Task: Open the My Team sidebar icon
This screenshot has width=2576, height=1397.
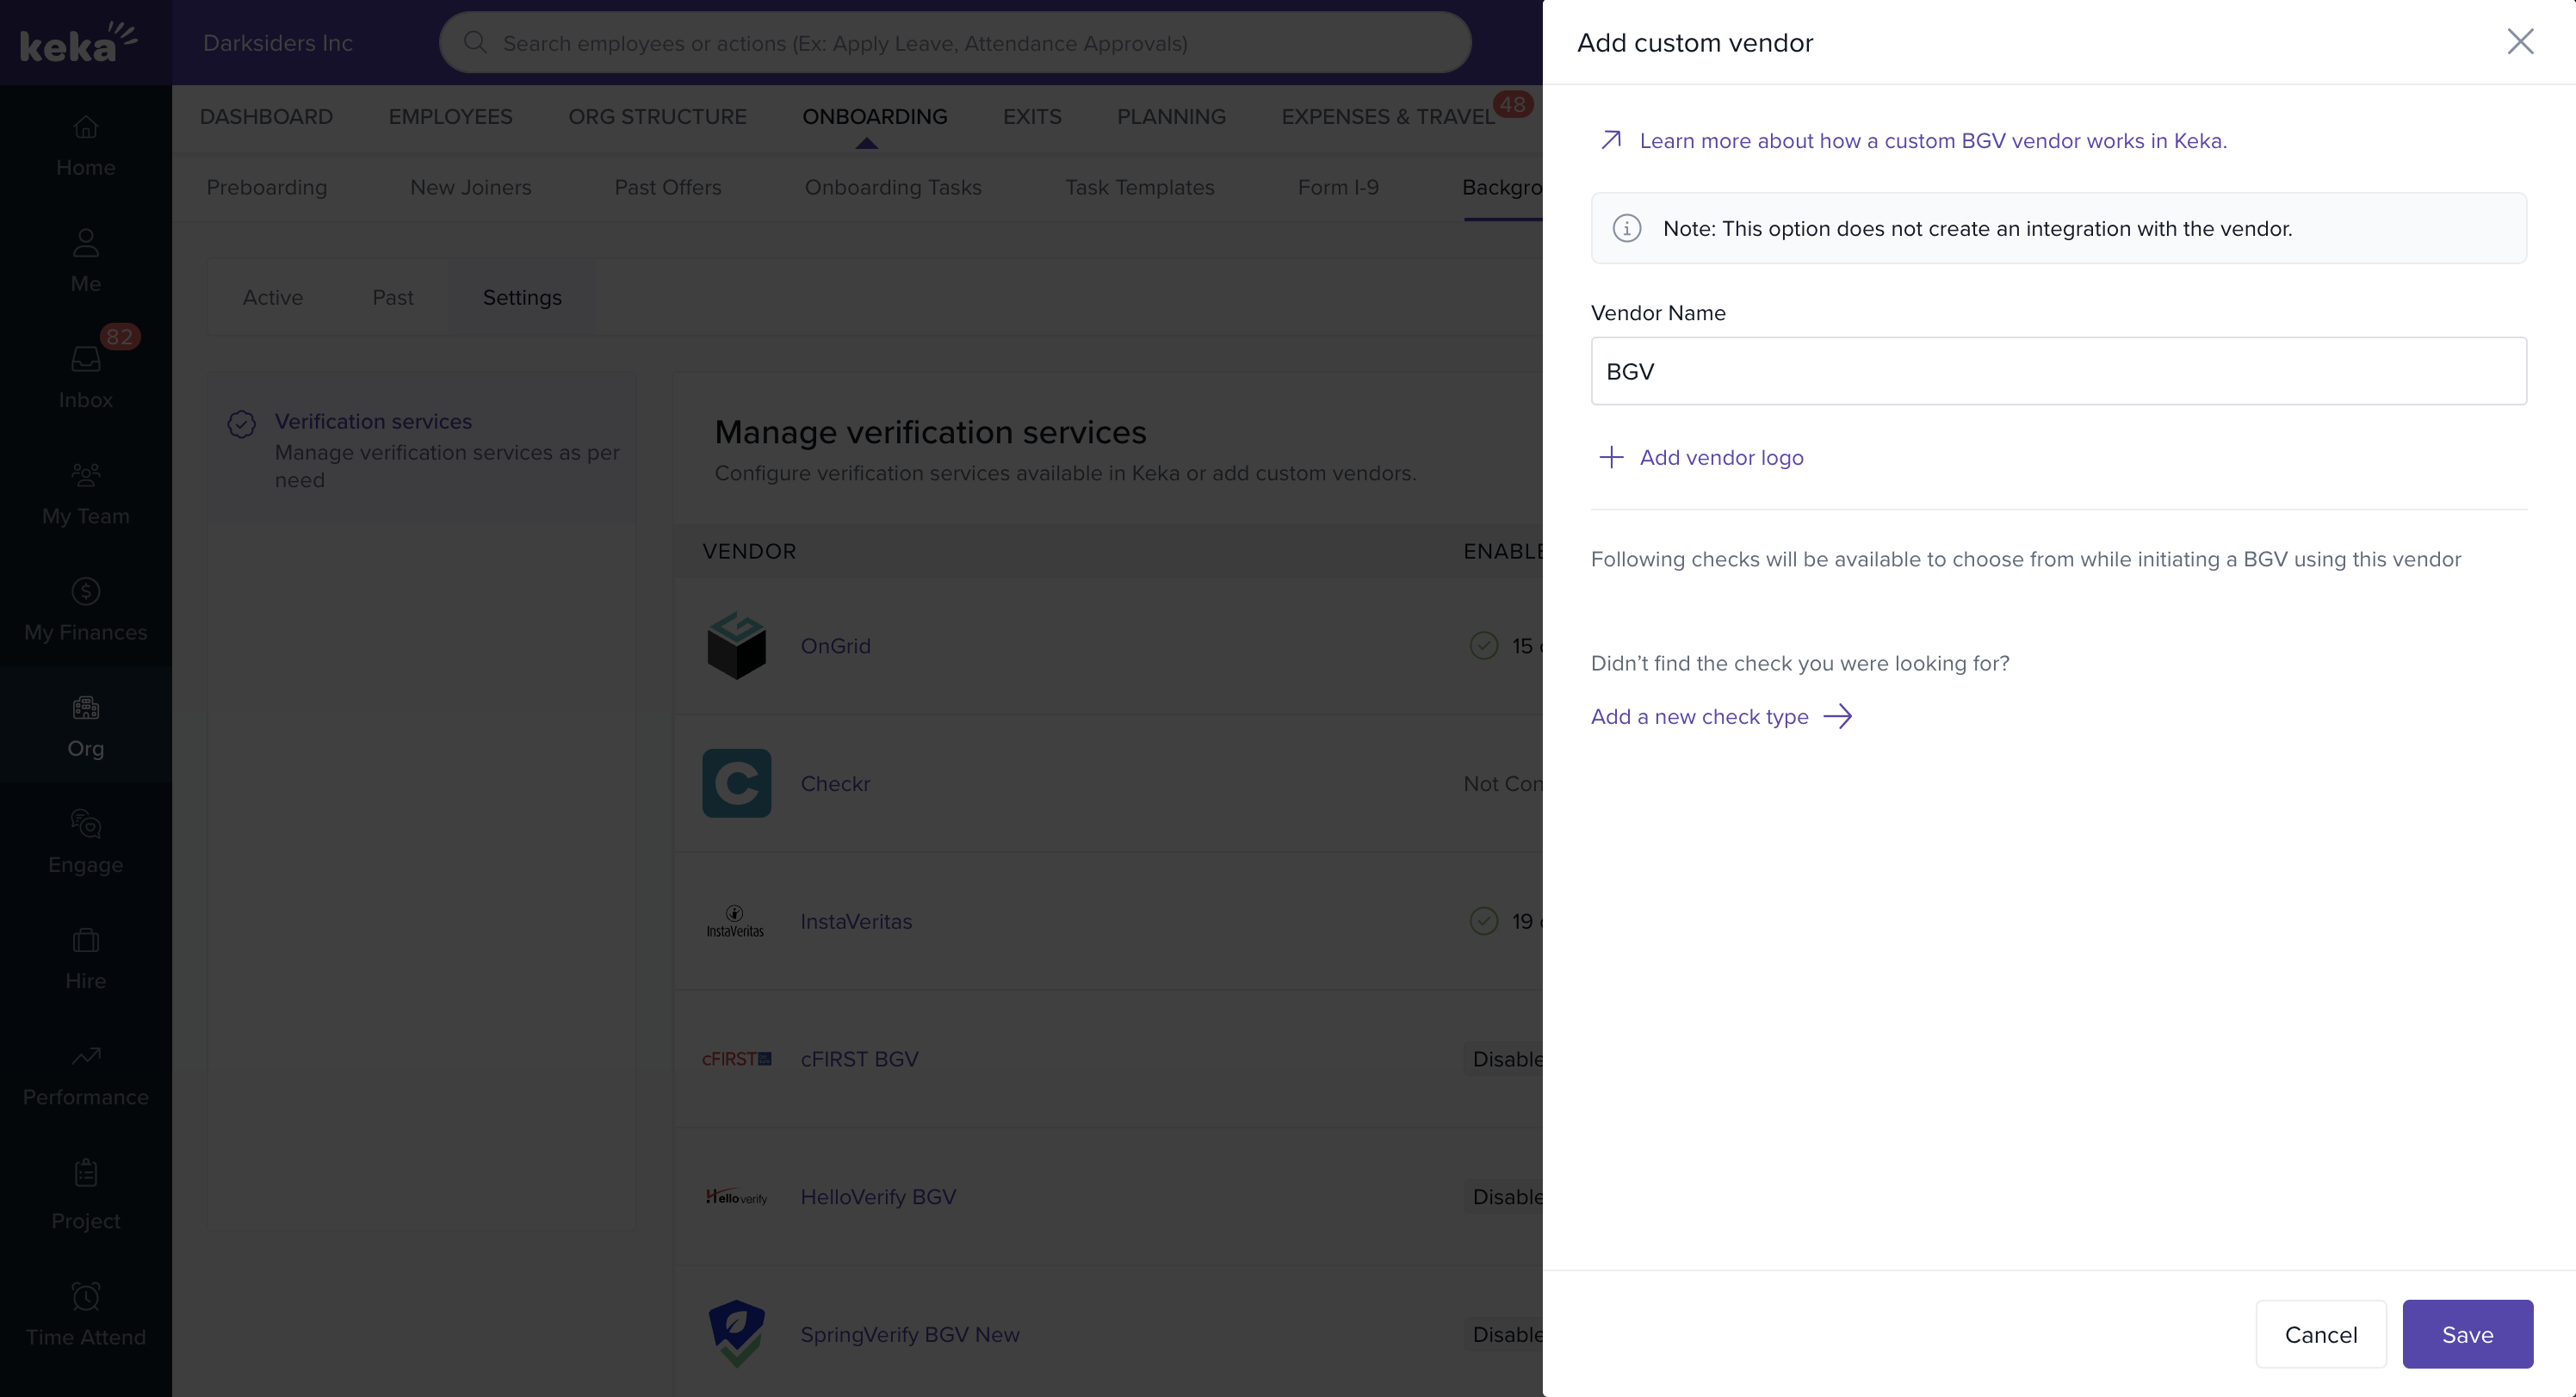Action: [86, 475]
